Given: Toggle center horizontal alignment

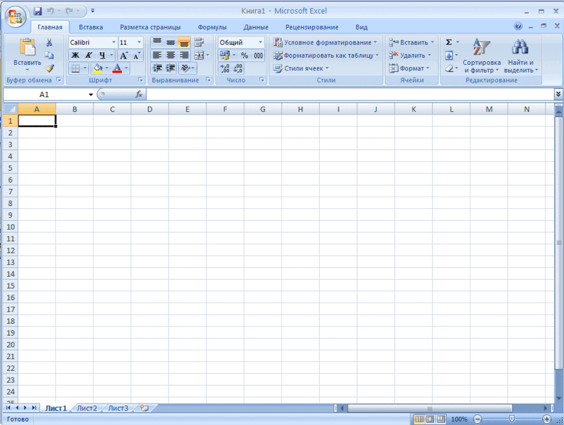Looking at the screenshot, I should tap(170, 55).
